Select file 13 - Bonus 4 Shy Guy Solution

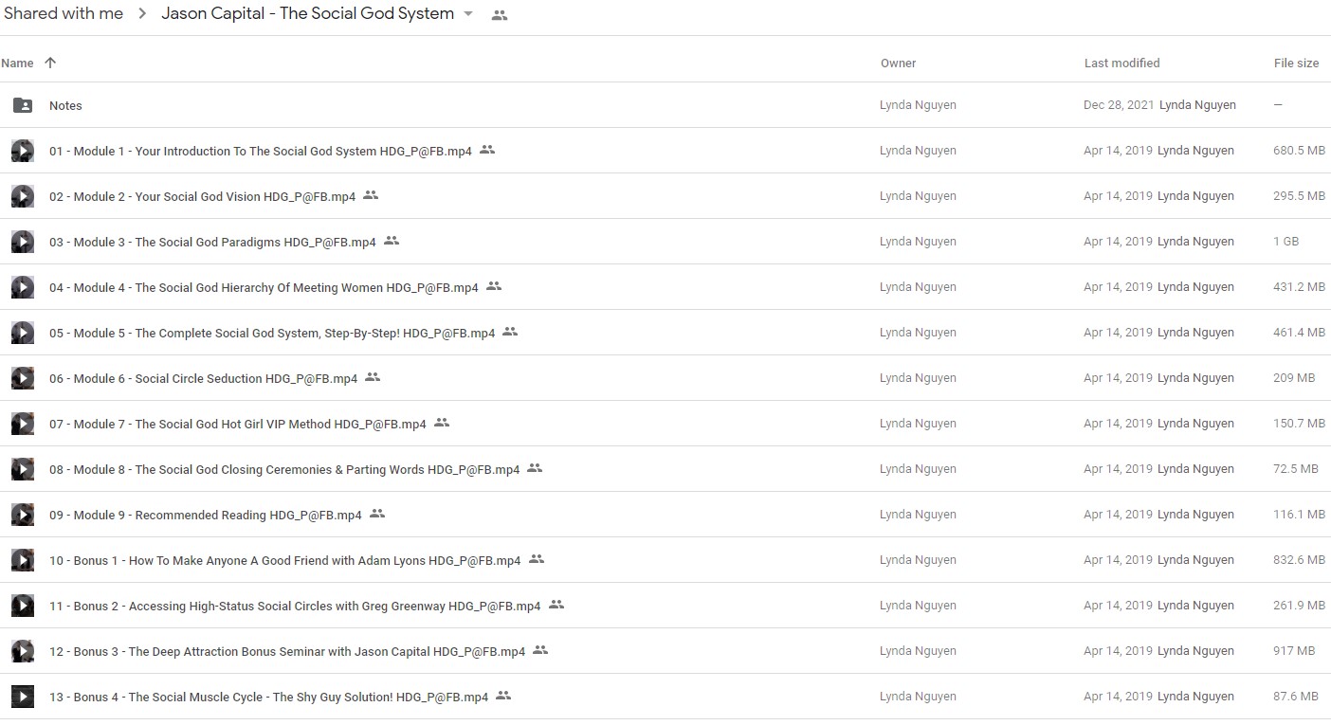[x=268, y=698]
